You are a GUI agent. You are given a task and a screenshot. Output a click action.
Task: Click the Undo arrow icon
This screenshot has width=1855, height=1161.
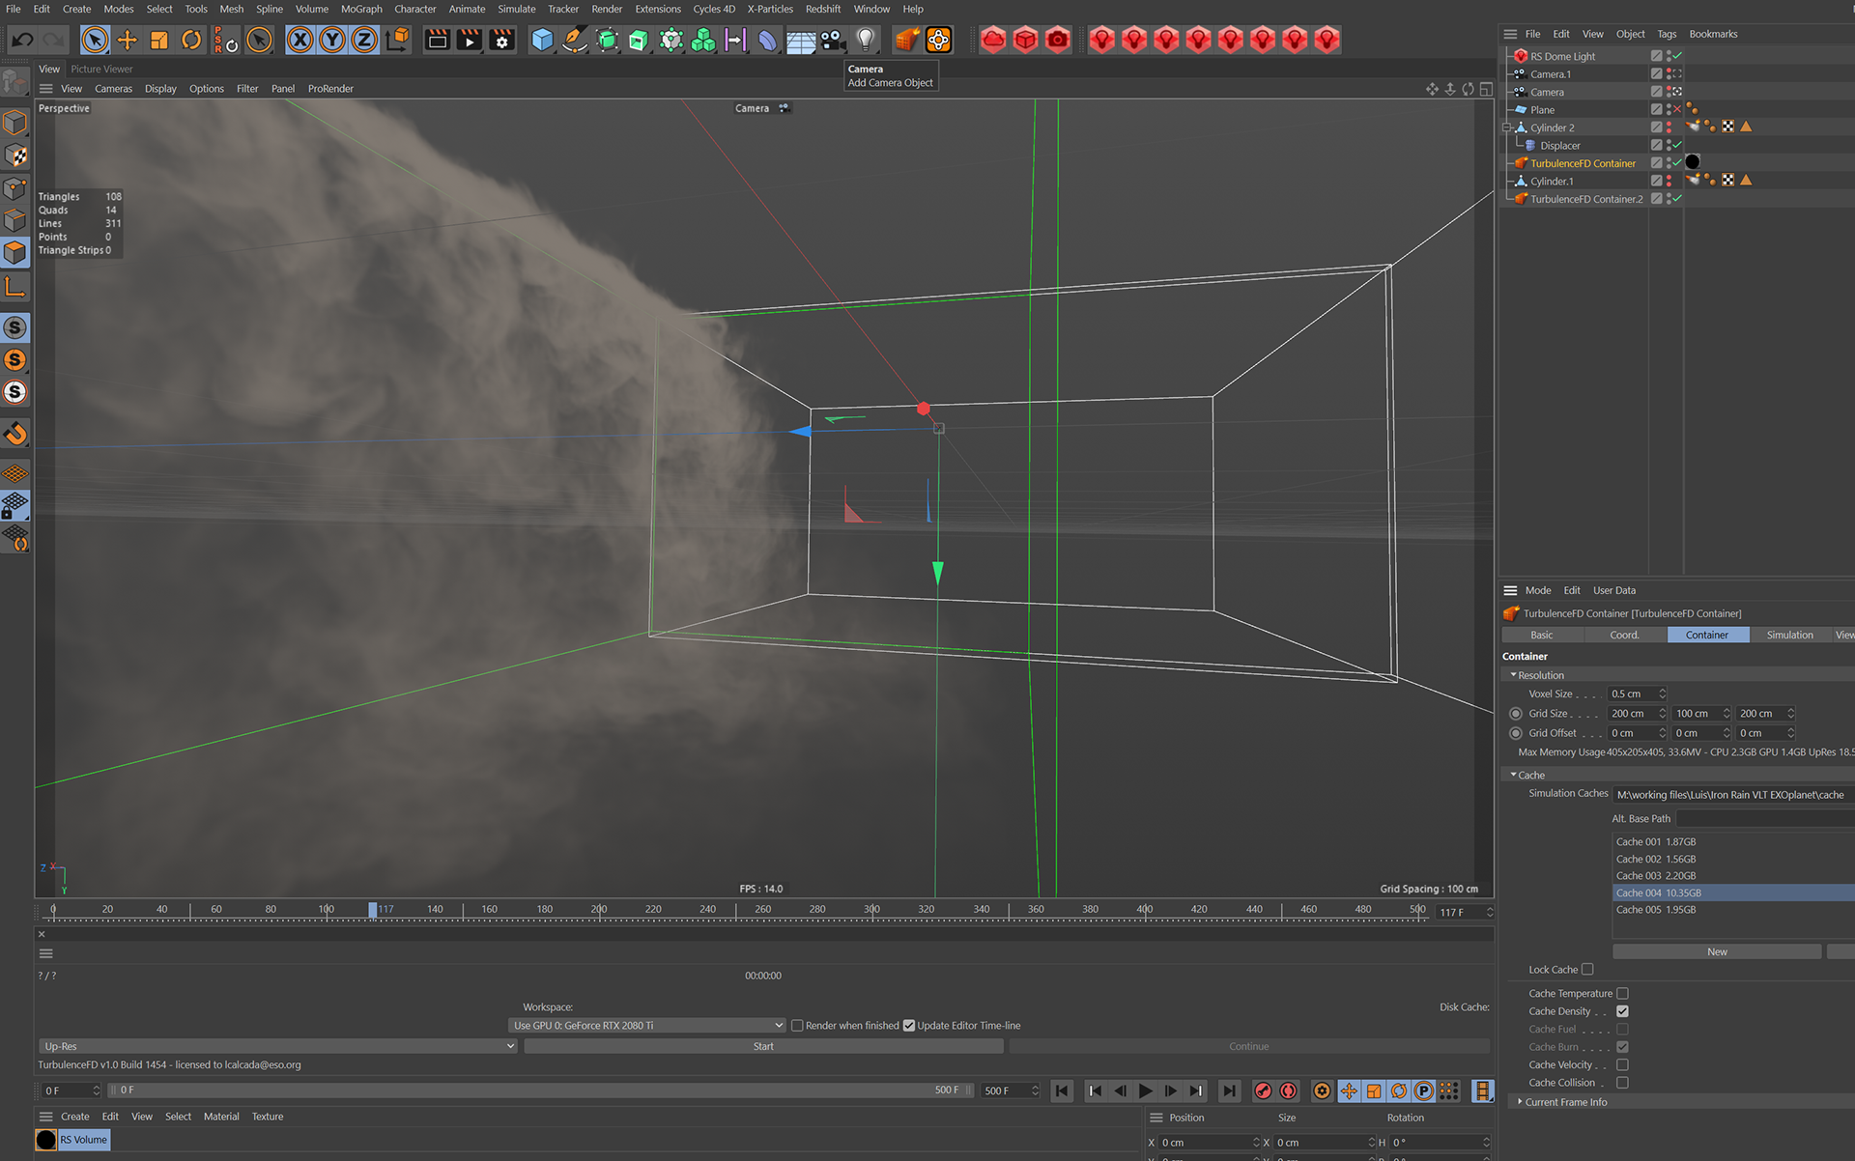[22, 40]
